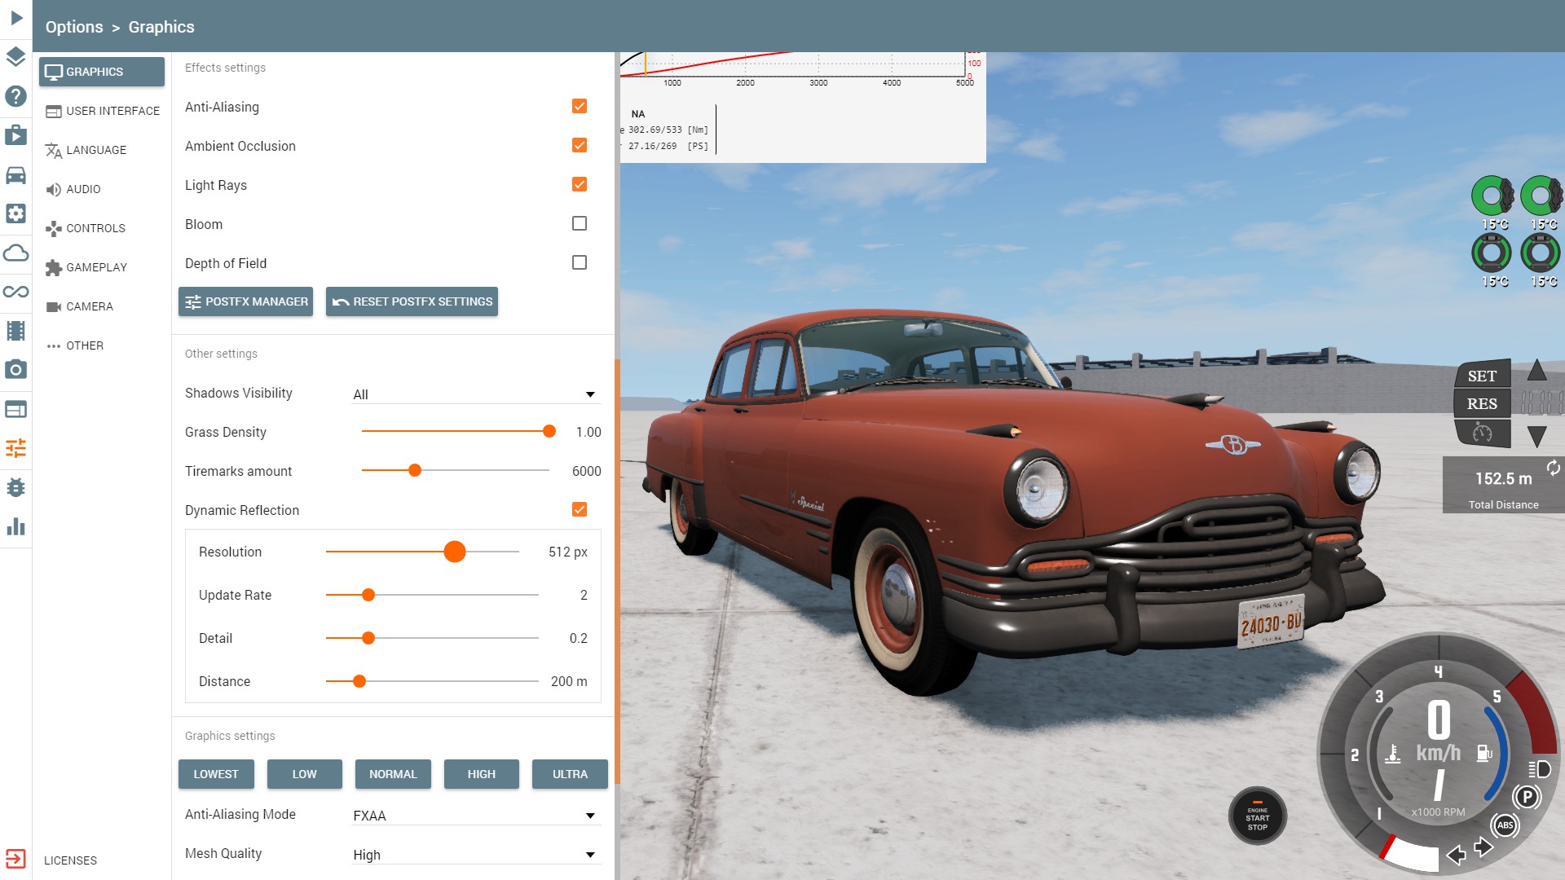Image resolution: width=1565 pixels, height=880 pixels.
Task: Expand the Mesh Quality dropdown
Action: 476,855
